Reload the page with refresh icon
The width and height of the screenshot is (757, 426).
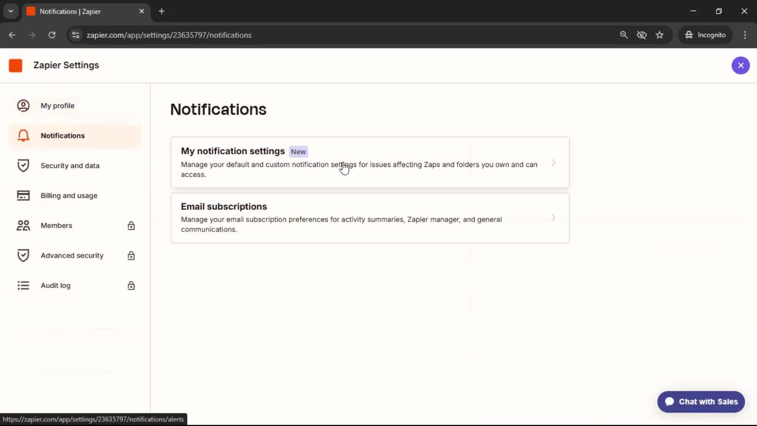coord(52,35)
